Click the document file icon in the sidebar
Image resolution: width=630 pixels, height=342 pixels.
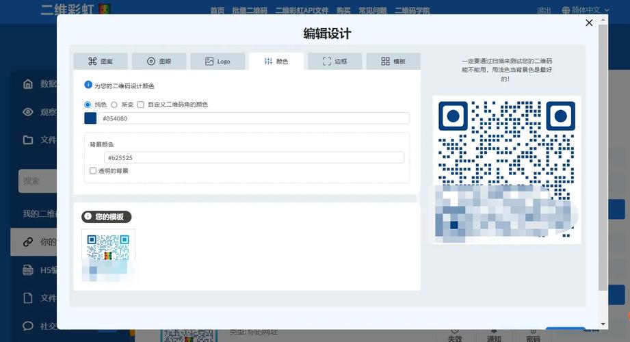point(28,298)
